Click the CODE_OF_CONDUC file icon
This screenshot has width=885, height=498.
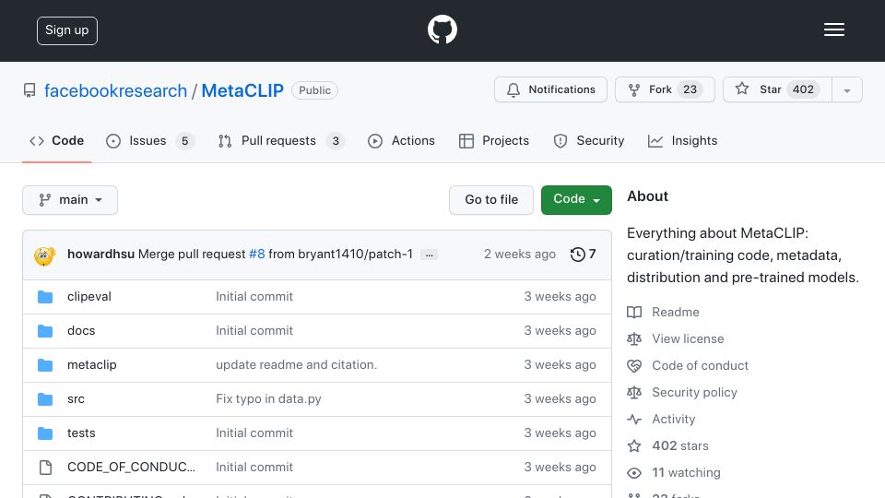click(x=45, y=467)
